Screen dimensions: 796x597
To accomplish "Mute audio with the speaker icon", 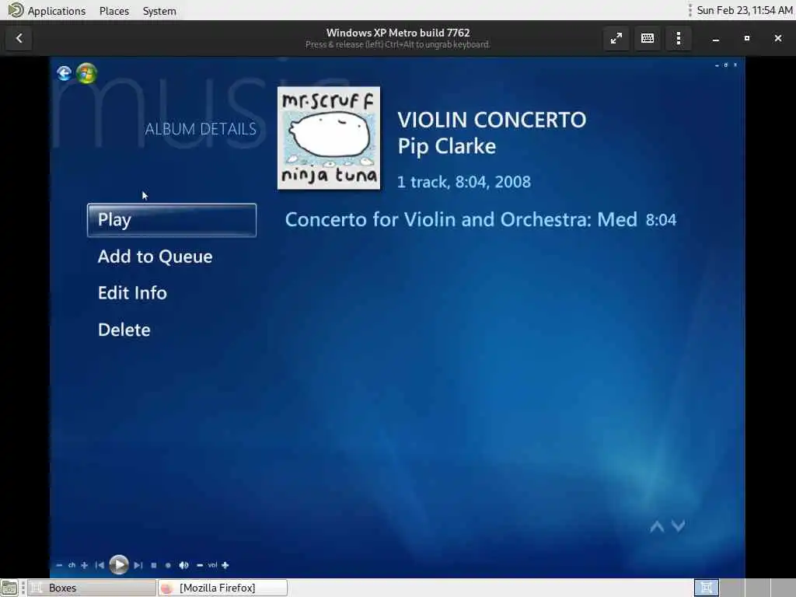I will pos(183,565).
